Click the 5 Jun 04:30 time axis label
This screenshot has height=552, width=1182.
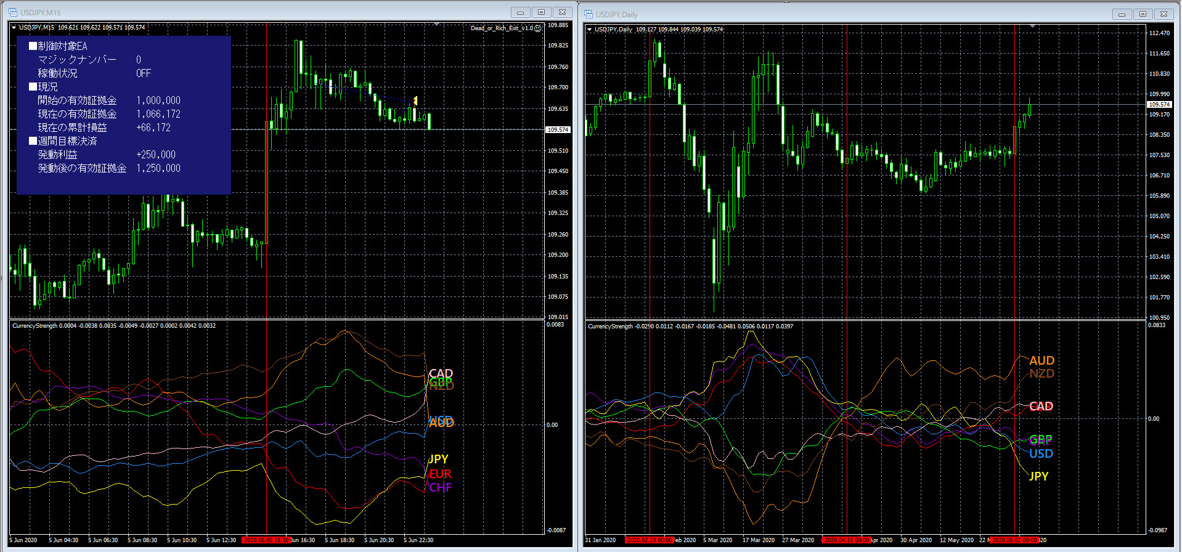point(63,540)
